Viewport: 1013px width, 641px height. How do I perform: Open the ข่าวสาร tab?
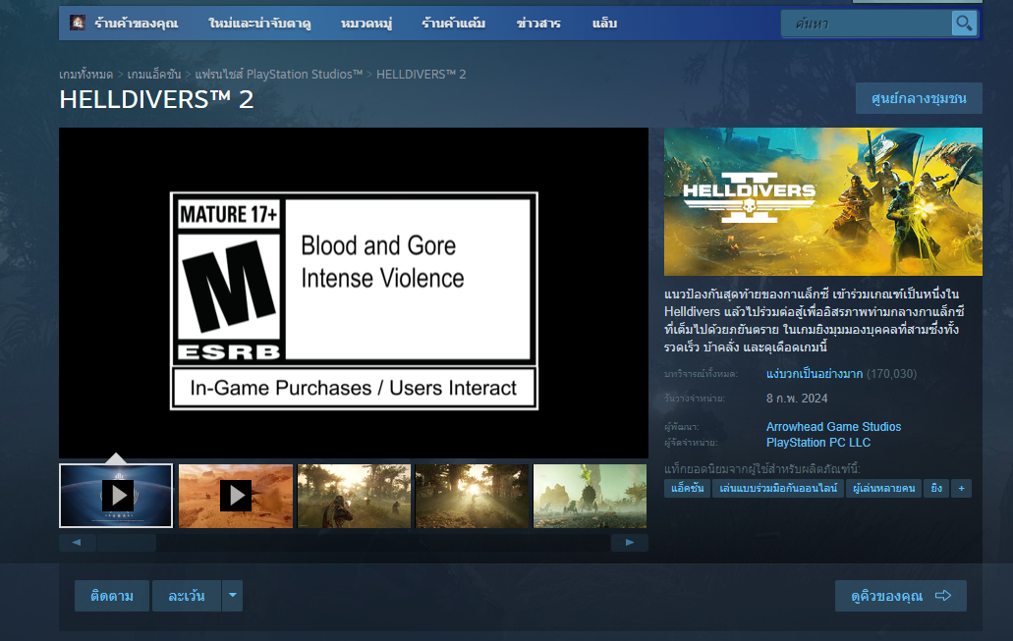click(538, 24)
